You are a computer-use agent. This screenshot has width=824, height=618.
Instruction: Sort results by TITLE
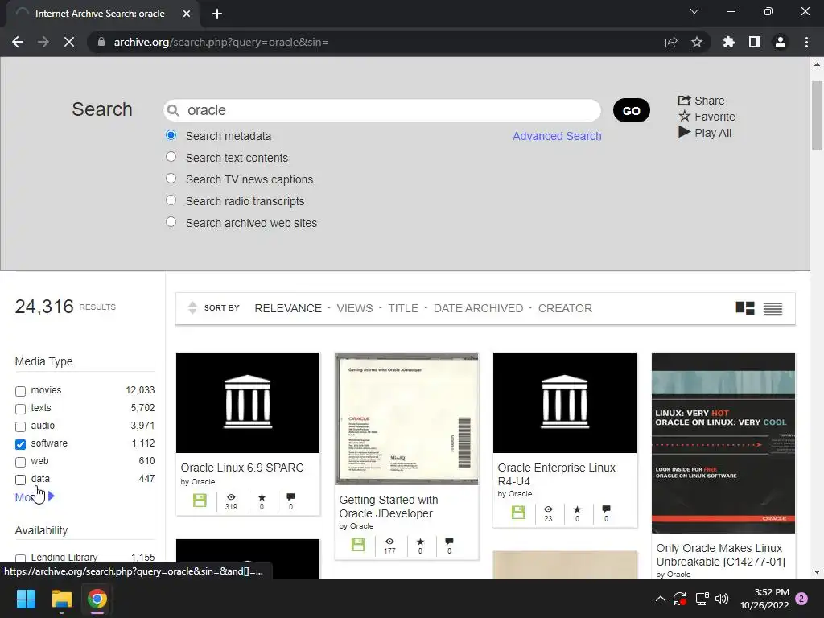[x=403, y=308]
